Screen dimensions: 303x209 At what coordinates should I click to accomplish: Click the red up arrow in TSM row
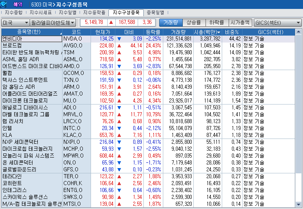click(x=119, y=53)
